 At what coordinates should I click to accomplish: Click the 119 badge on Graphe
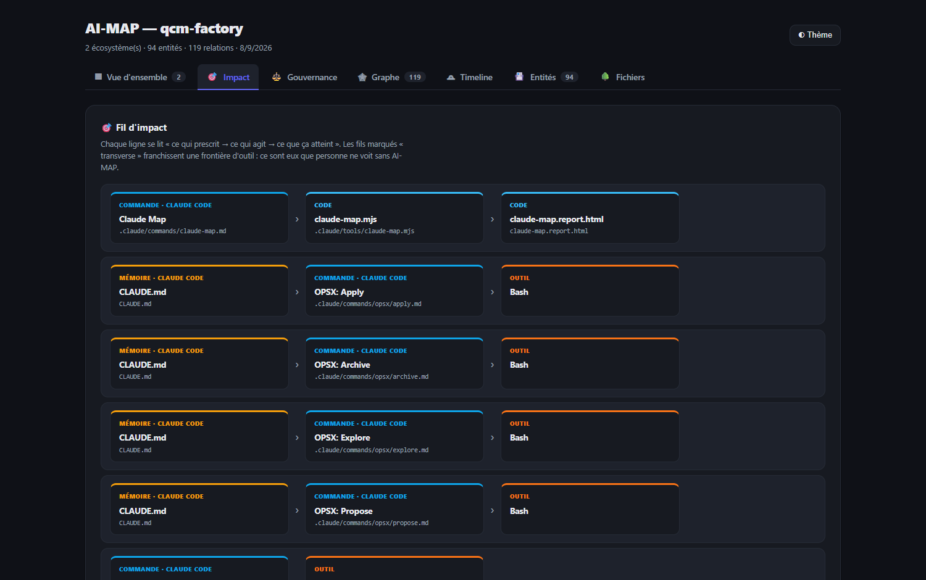click(415, 77)
